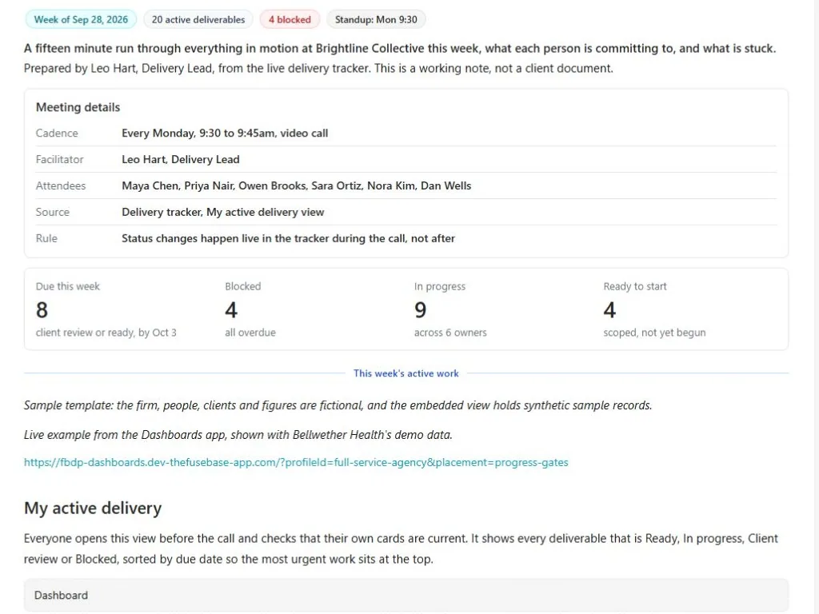Click 'client review or ready, by Oct 3'
This screenshot has width=819, height=614.
[106, 333]
